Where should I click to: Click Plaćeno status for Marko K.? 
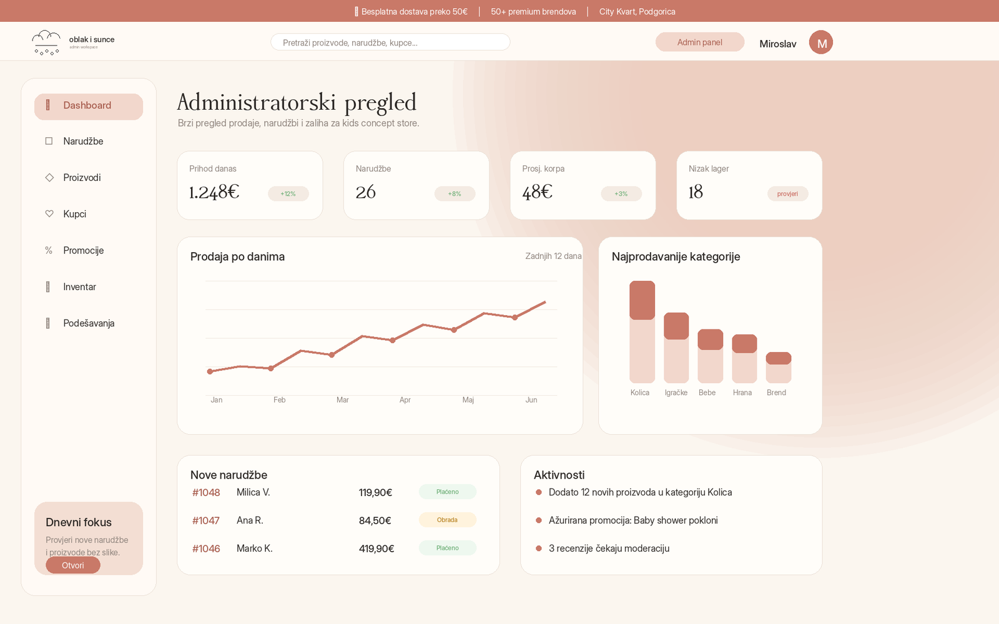448,548
